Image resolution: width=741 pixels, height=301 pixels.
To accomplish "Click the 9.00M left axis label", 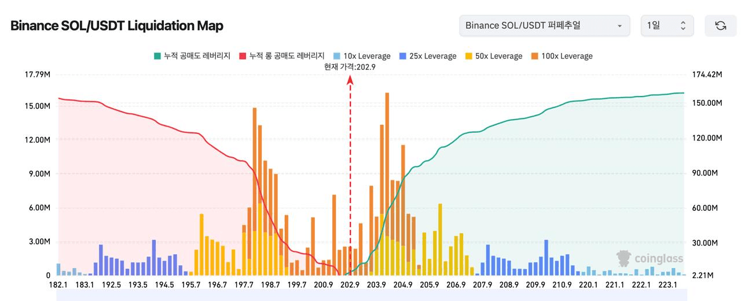I will 40,174.
